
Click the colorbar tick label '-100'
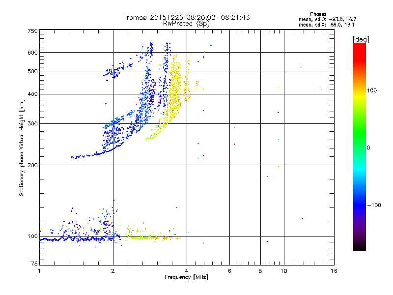pyautogui.click(x=374, y=205)
